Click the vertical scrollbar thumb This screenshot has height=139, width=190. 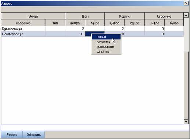[186, 85]
